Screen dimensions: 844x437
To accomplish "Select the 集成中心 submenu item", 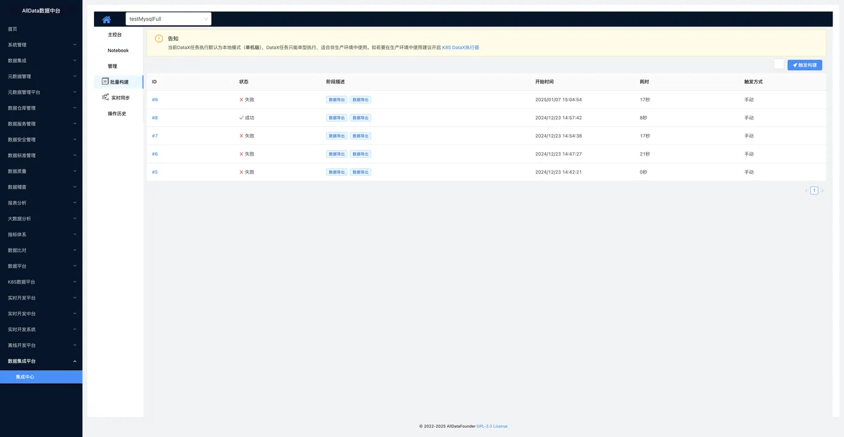I will [x=41, y=377].
